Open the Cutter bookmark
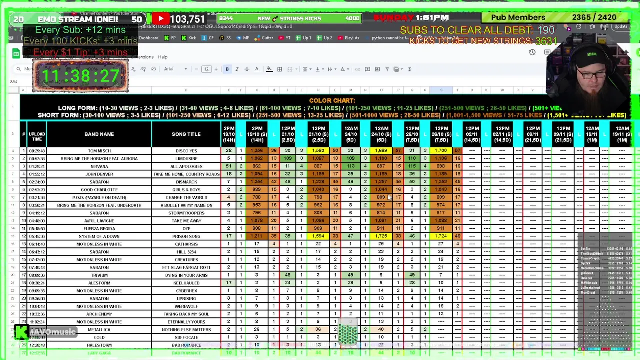 click(264, 38)
